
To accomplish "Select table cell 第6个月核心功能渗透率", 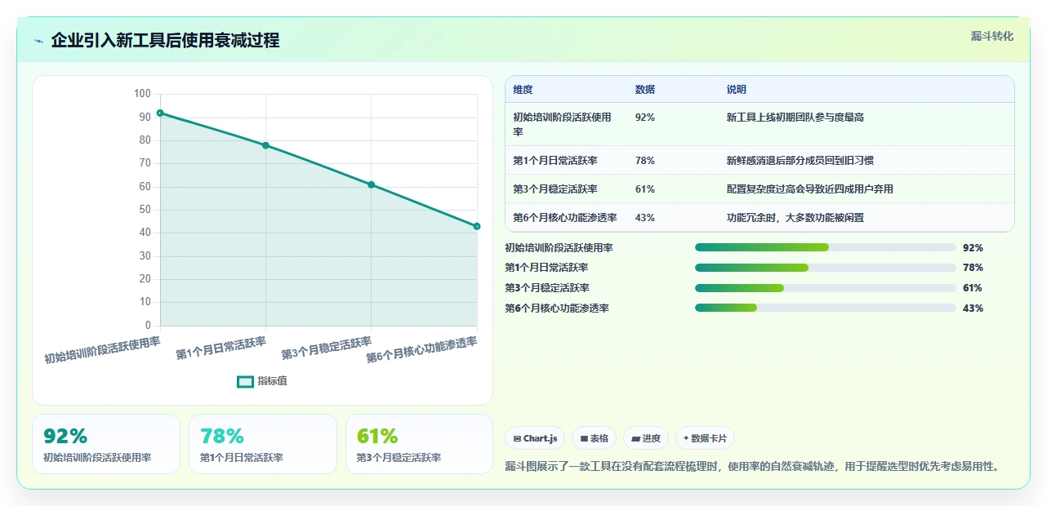I will (x=565, y=218).
